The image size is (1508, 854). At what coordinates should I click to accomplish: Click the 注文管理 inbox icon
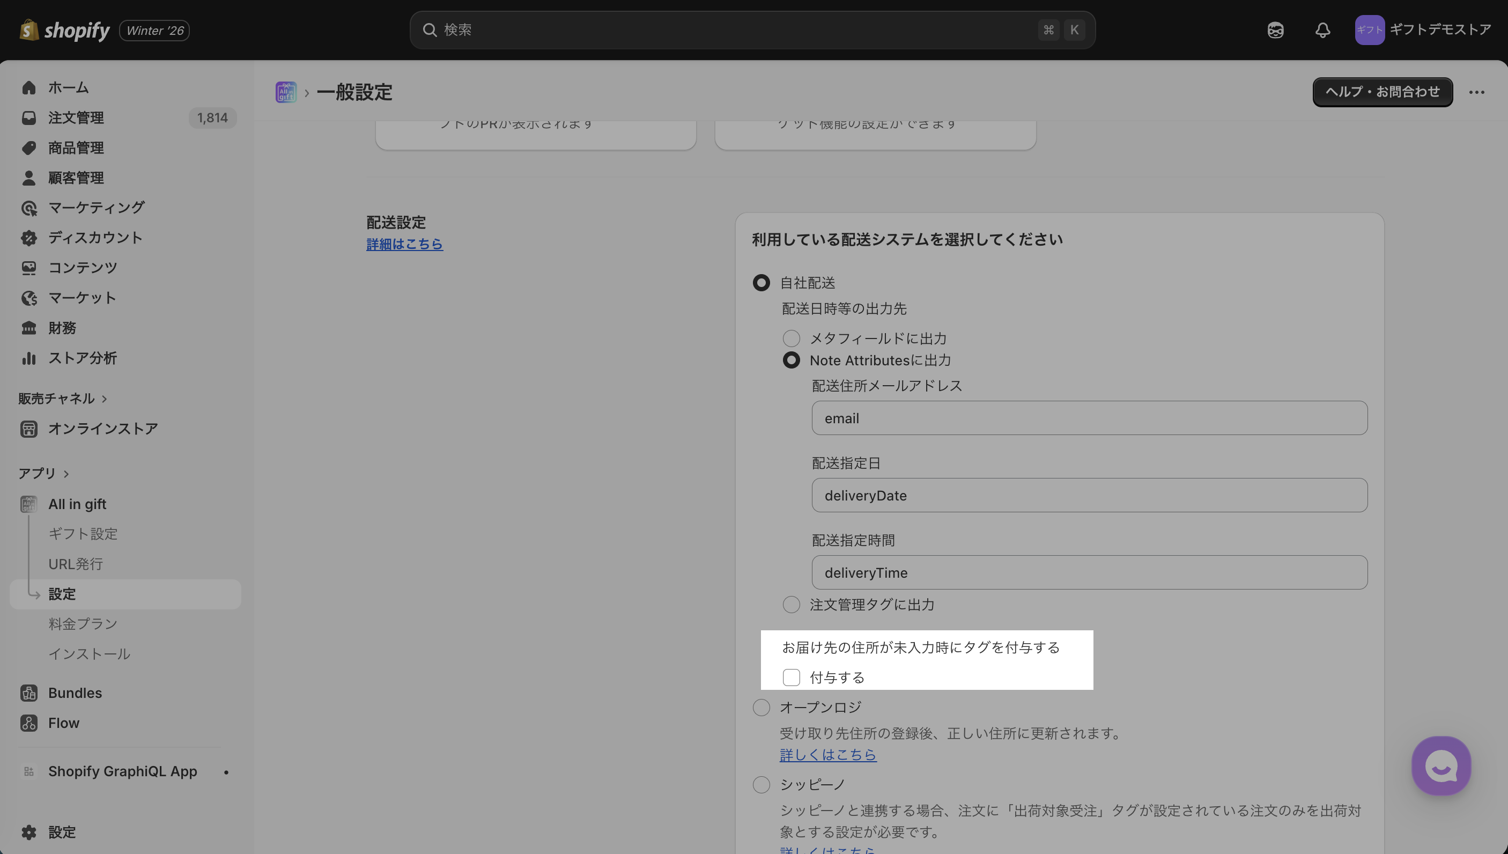(29, 118)
